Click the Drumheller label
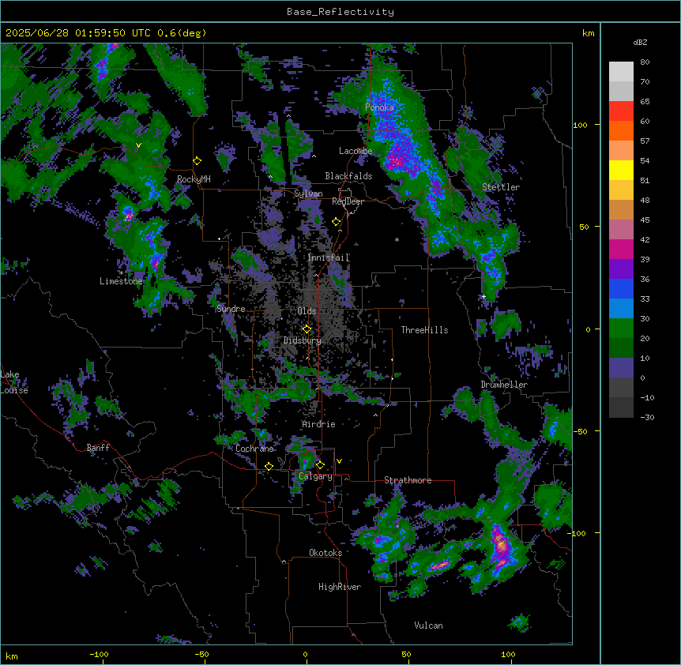Screen dimensions: 681x665 504,385
